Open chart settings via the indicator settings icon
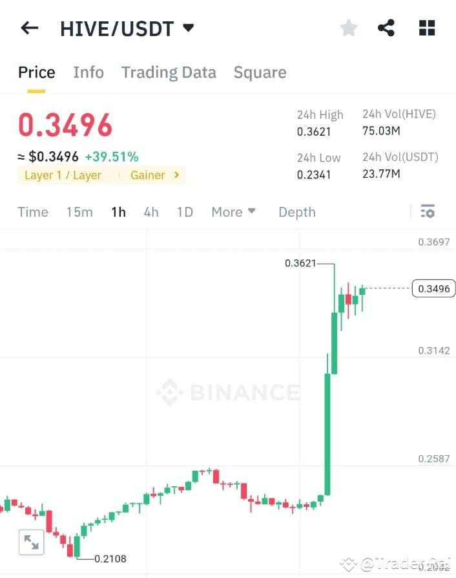This screenshot has width=456, height=578. tap(428, 211)
